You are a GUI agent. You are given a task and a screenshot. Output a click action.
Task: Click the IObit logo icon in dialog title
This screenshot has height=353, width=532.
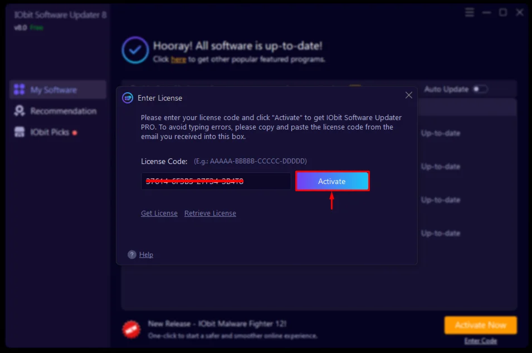point(128,98)
